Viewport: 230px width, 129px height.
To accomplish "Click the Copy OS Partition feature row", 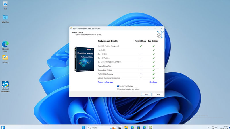I will pos(128,58).
